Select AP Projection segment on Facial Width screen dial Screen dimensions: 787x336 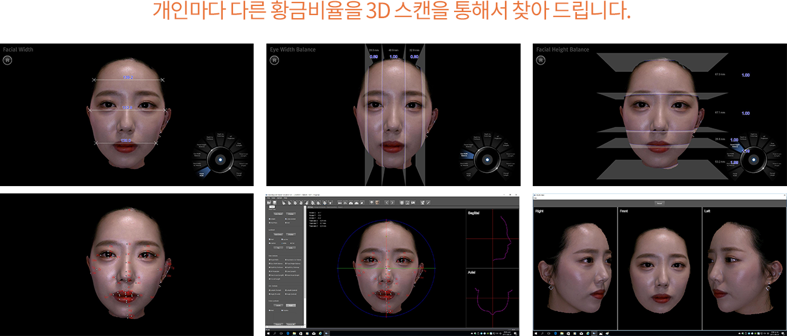click(x=231, y=137)
